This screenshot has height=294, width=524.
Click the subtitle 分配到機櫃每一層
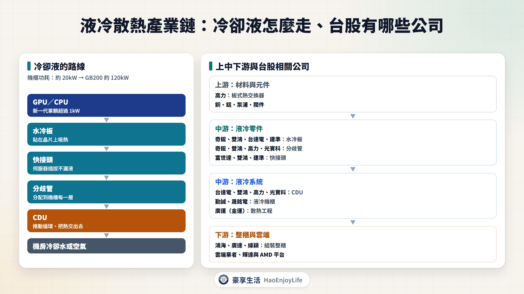tap(53, 197)
